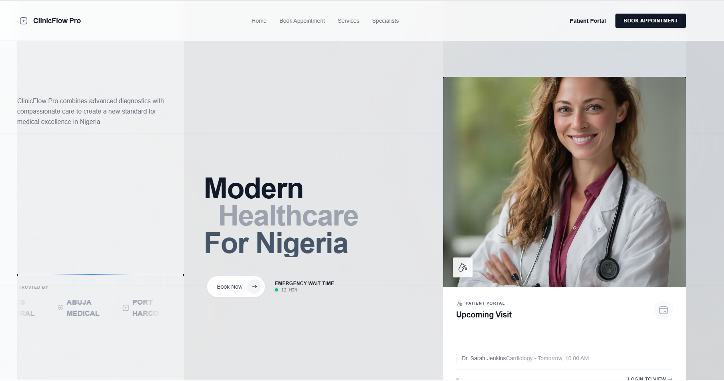724x381 pixels.
Task: Click the ClinicFlow Pro brand name
Action: point(57,21)
